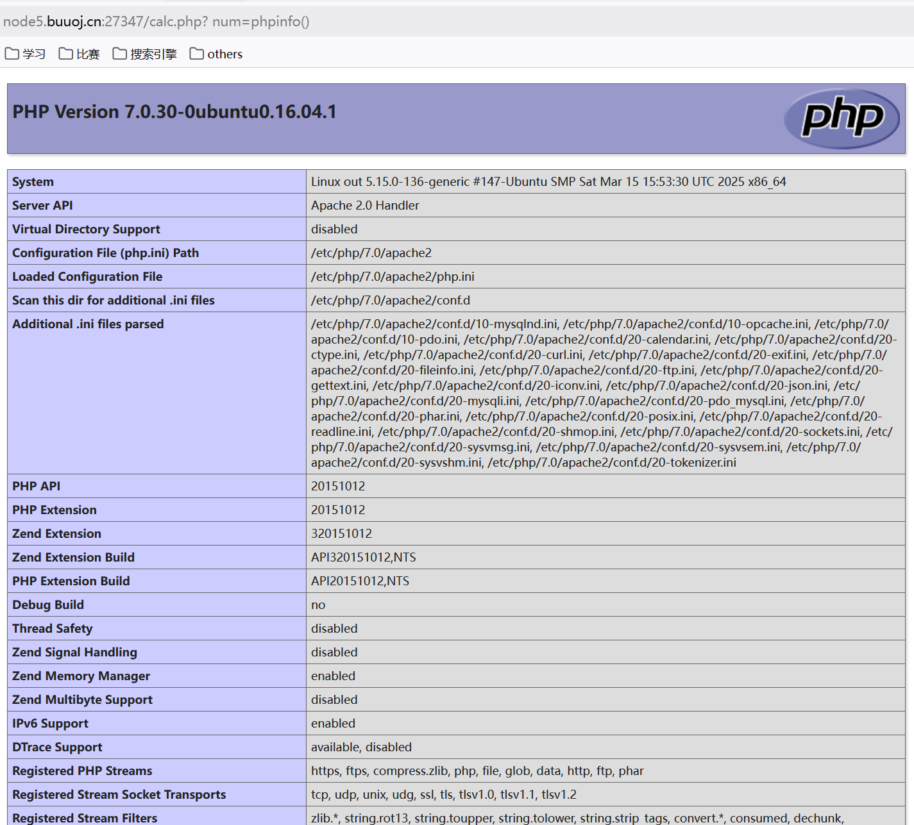Click Zend Memory Manager enabled value
Viewport: 914px width, 825px height.
[333, 676]
